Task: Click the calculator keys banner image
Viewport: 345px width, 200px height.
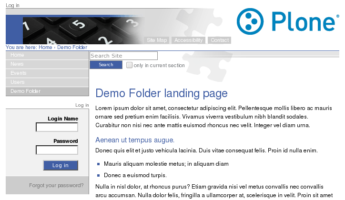Action: tap(83, 30)
